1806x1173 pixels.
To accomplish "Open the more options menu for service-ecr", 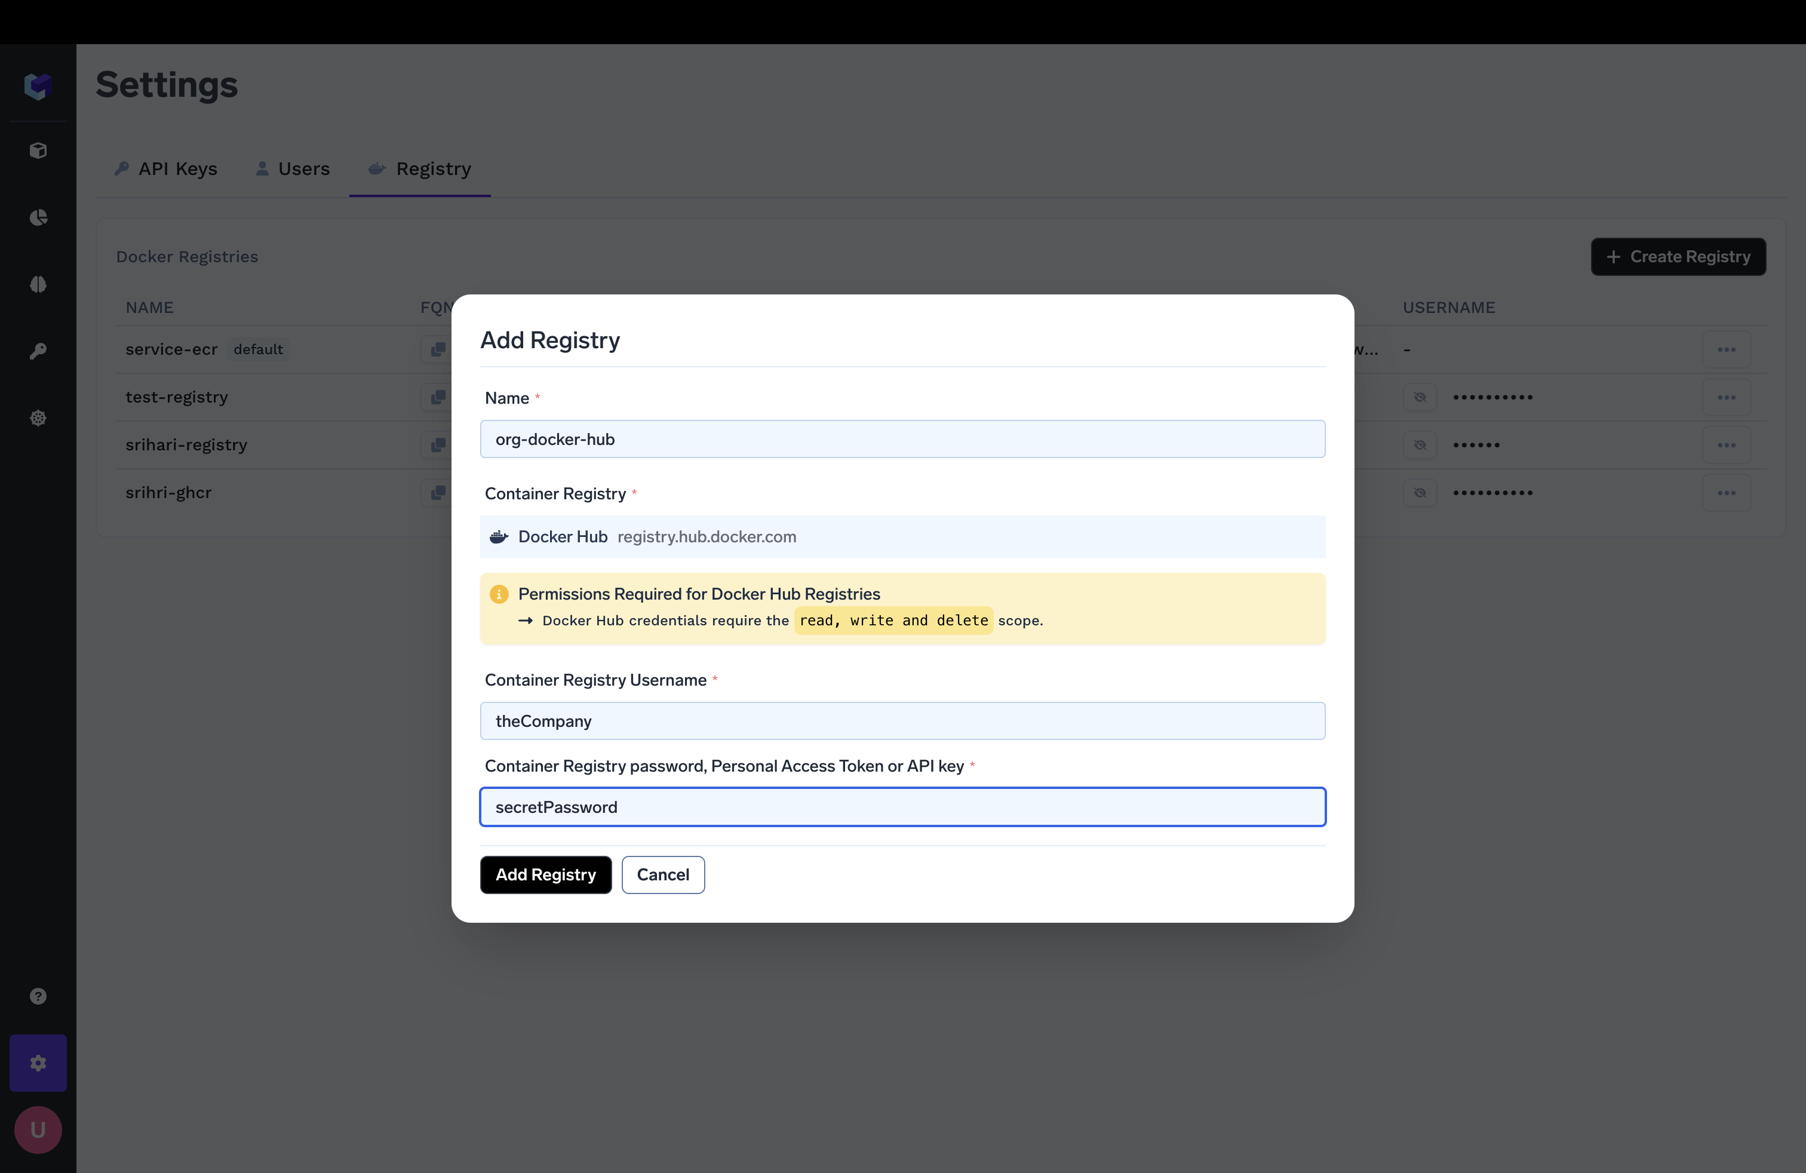I will coord(1727,350).
